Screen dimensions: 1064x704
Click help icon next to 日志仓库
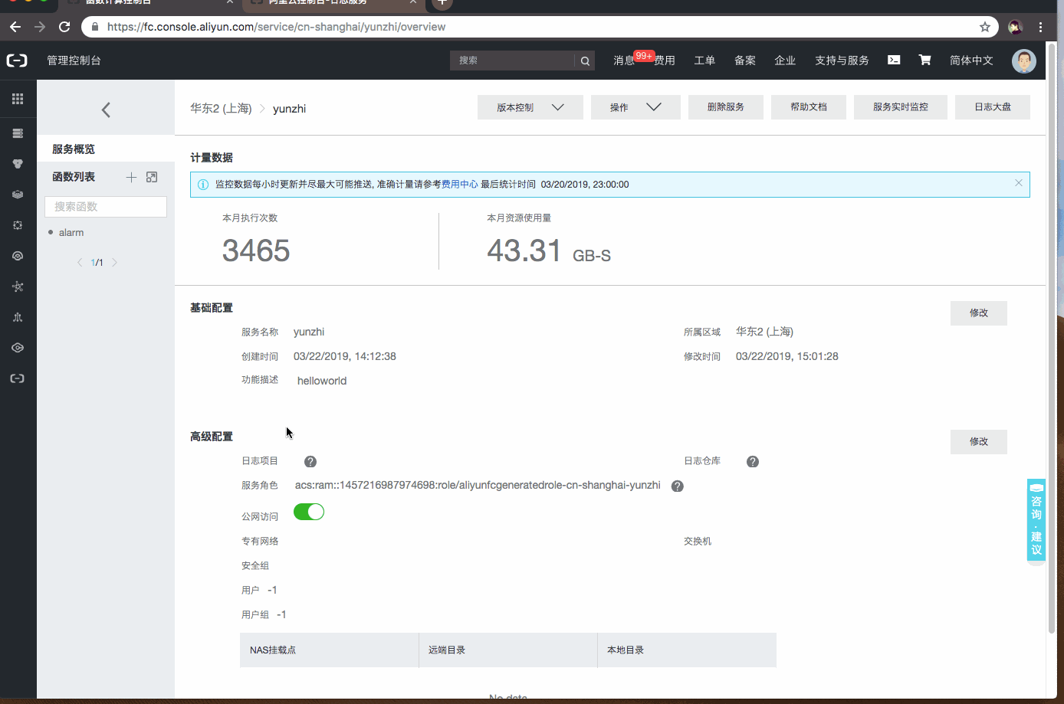tap(753, 461)
